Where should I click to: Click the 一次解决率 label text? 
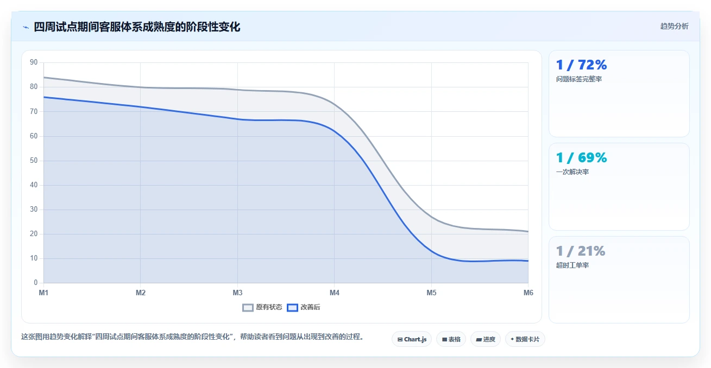tap(572, 172)
